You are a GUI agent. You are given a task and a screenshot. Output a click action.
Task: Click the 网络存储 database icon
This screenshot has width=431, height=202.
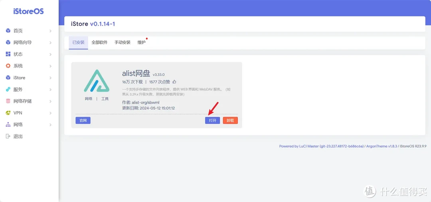[8, 101]
